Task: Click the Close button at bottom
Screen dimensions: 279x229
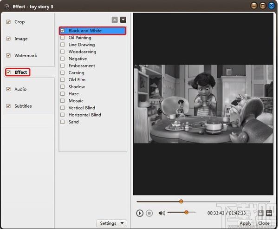Action: (x=264, y=223)
